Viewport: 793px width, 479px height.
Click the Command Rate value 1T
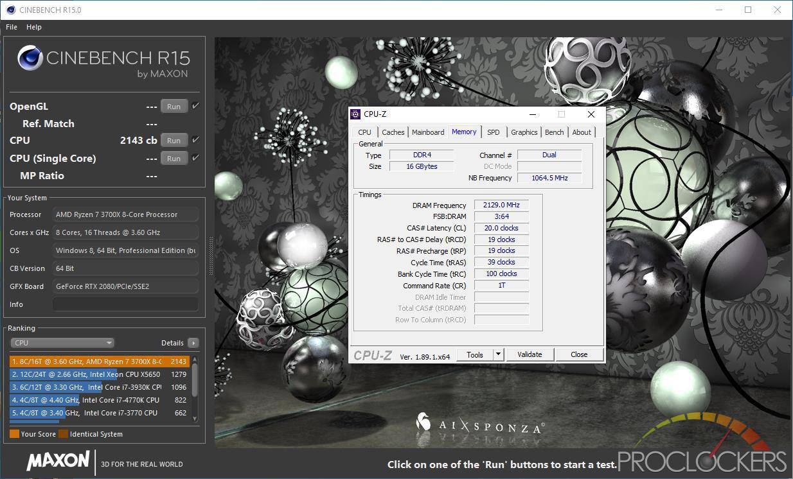tap(501, 285)
